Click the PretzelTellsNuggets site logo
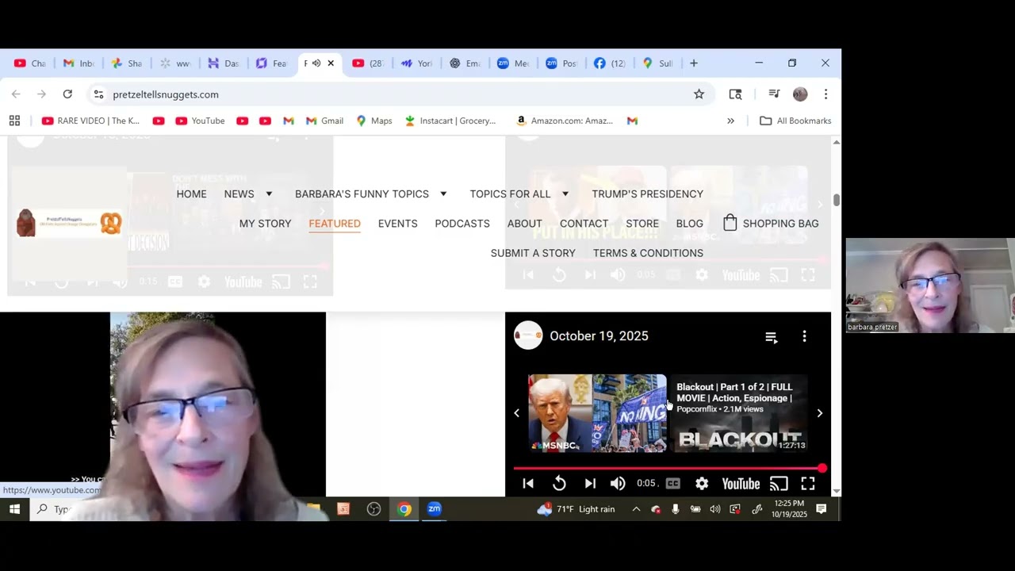 (x=70, y=223)
